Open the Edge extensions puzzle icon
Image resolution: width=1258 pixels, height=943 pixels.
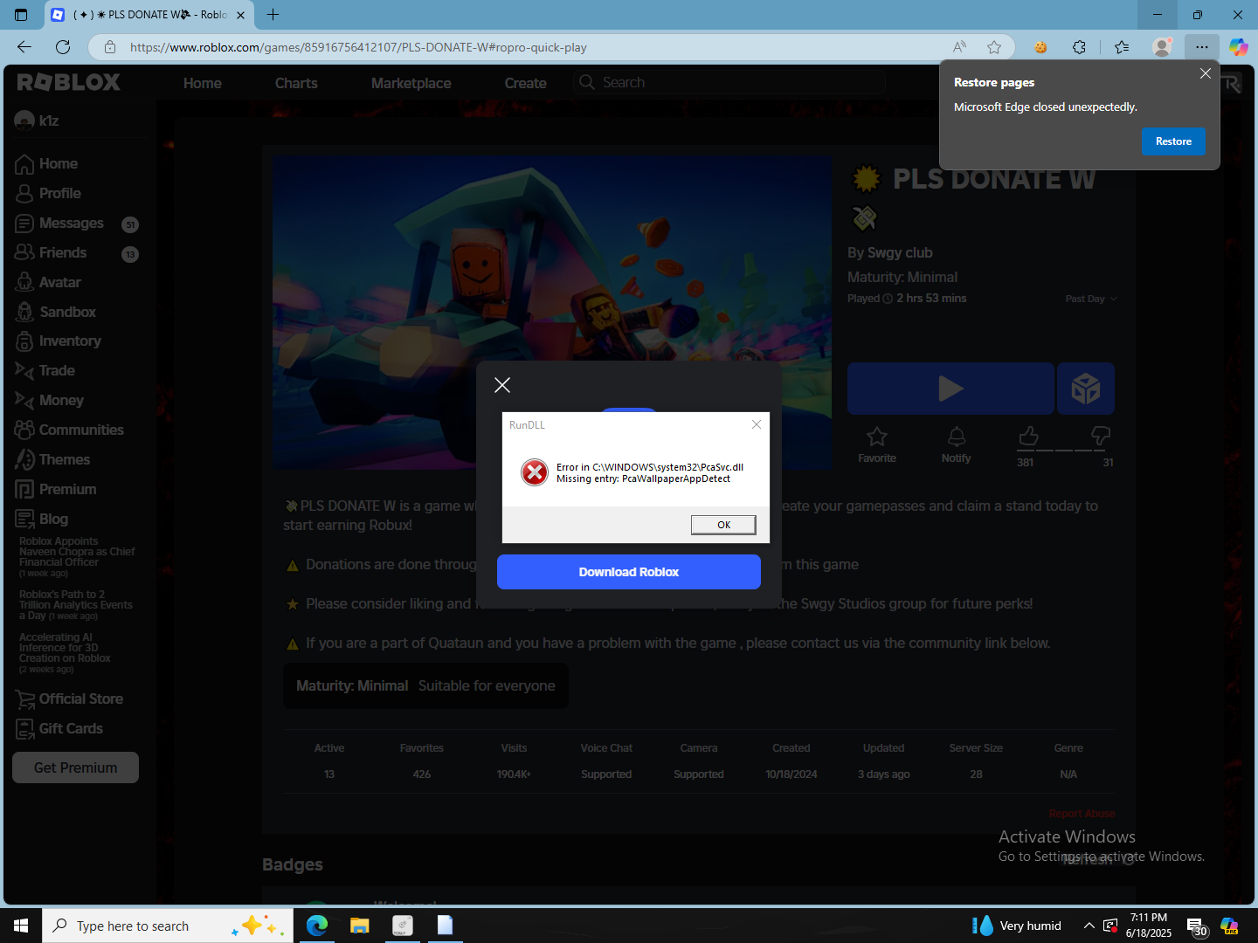(1079, 47)
